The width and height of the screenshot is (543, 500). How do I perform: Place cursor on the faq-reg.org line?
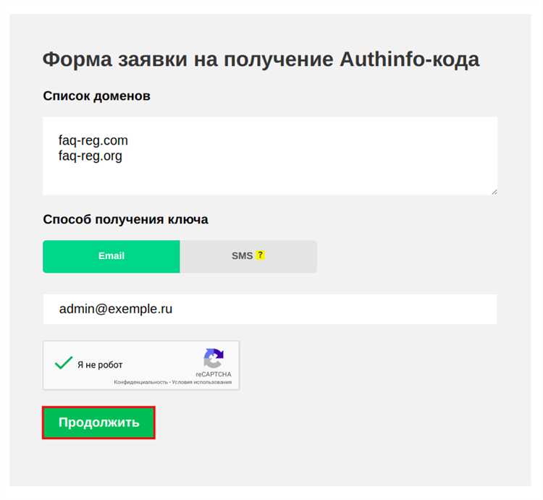click(90, 156)
